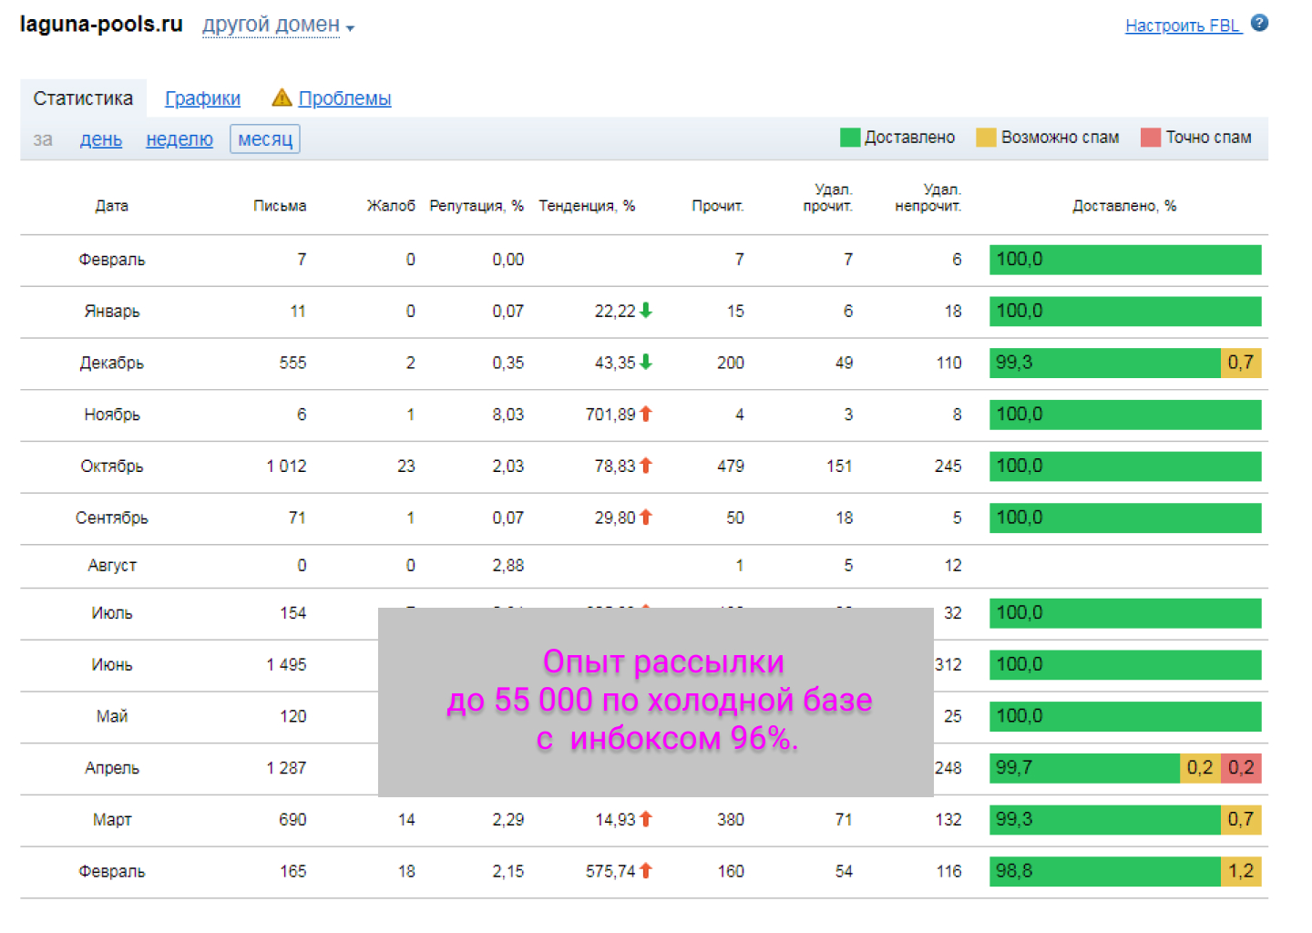The height and width of the screenshot is (933, 1312).
Task: Open the другой домен dropdown
Action: 278,25
